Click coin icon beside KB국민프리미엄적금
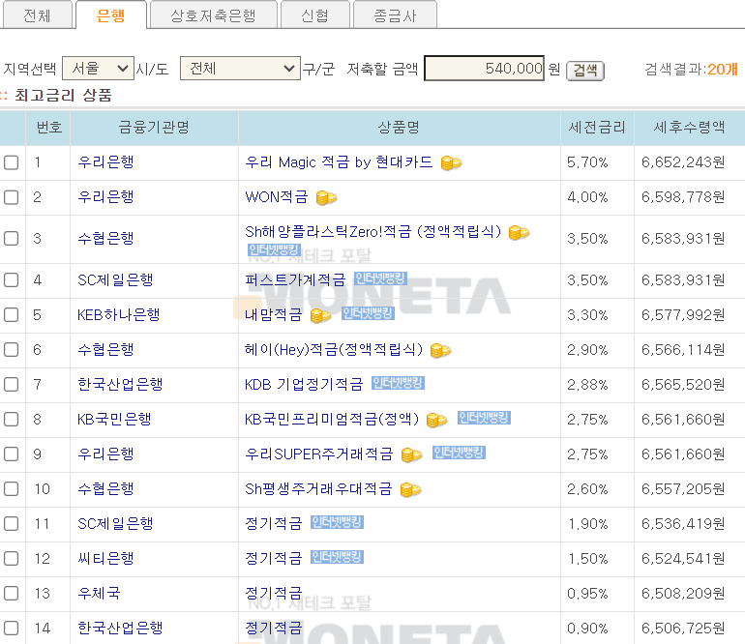The height and width of the screenshot is (644, 745). click(436, 421)
